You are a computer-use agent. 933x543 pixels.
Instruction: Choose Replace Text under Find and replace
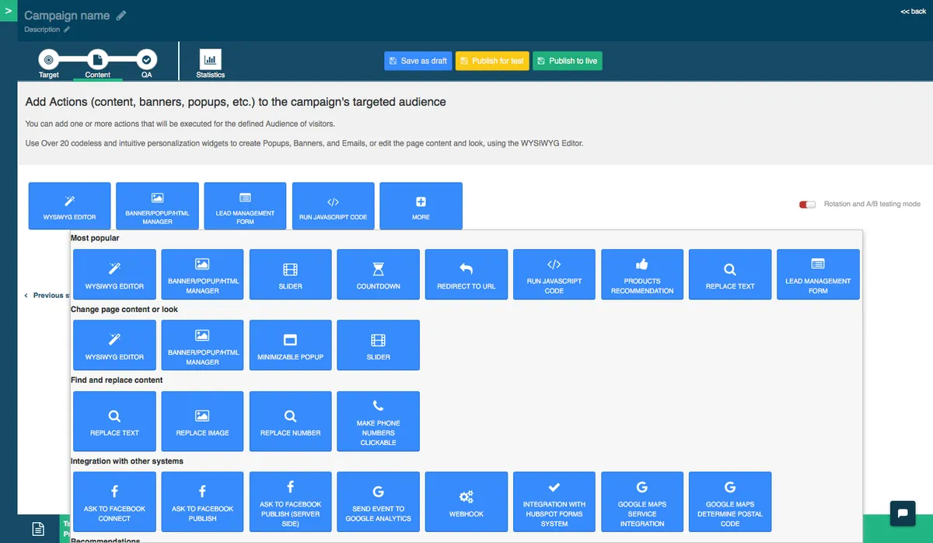tap(114, 421)
